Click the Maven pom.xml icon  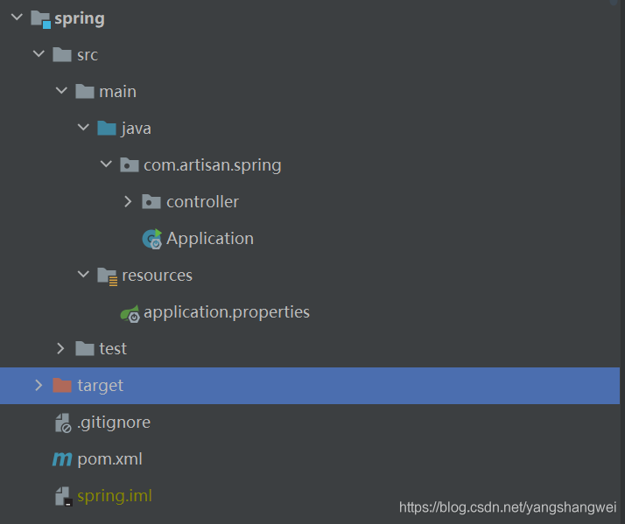pos(62,459)
